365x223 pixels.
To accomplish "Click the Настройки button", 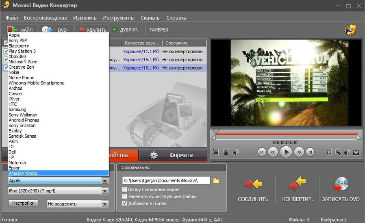I will click(23, 203).
